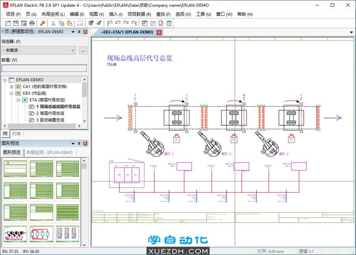Switch to 布局空间 - EPLAN-DEMO tab
The height and width of the screenshot is (255, 356).
(x=49, y=153)
